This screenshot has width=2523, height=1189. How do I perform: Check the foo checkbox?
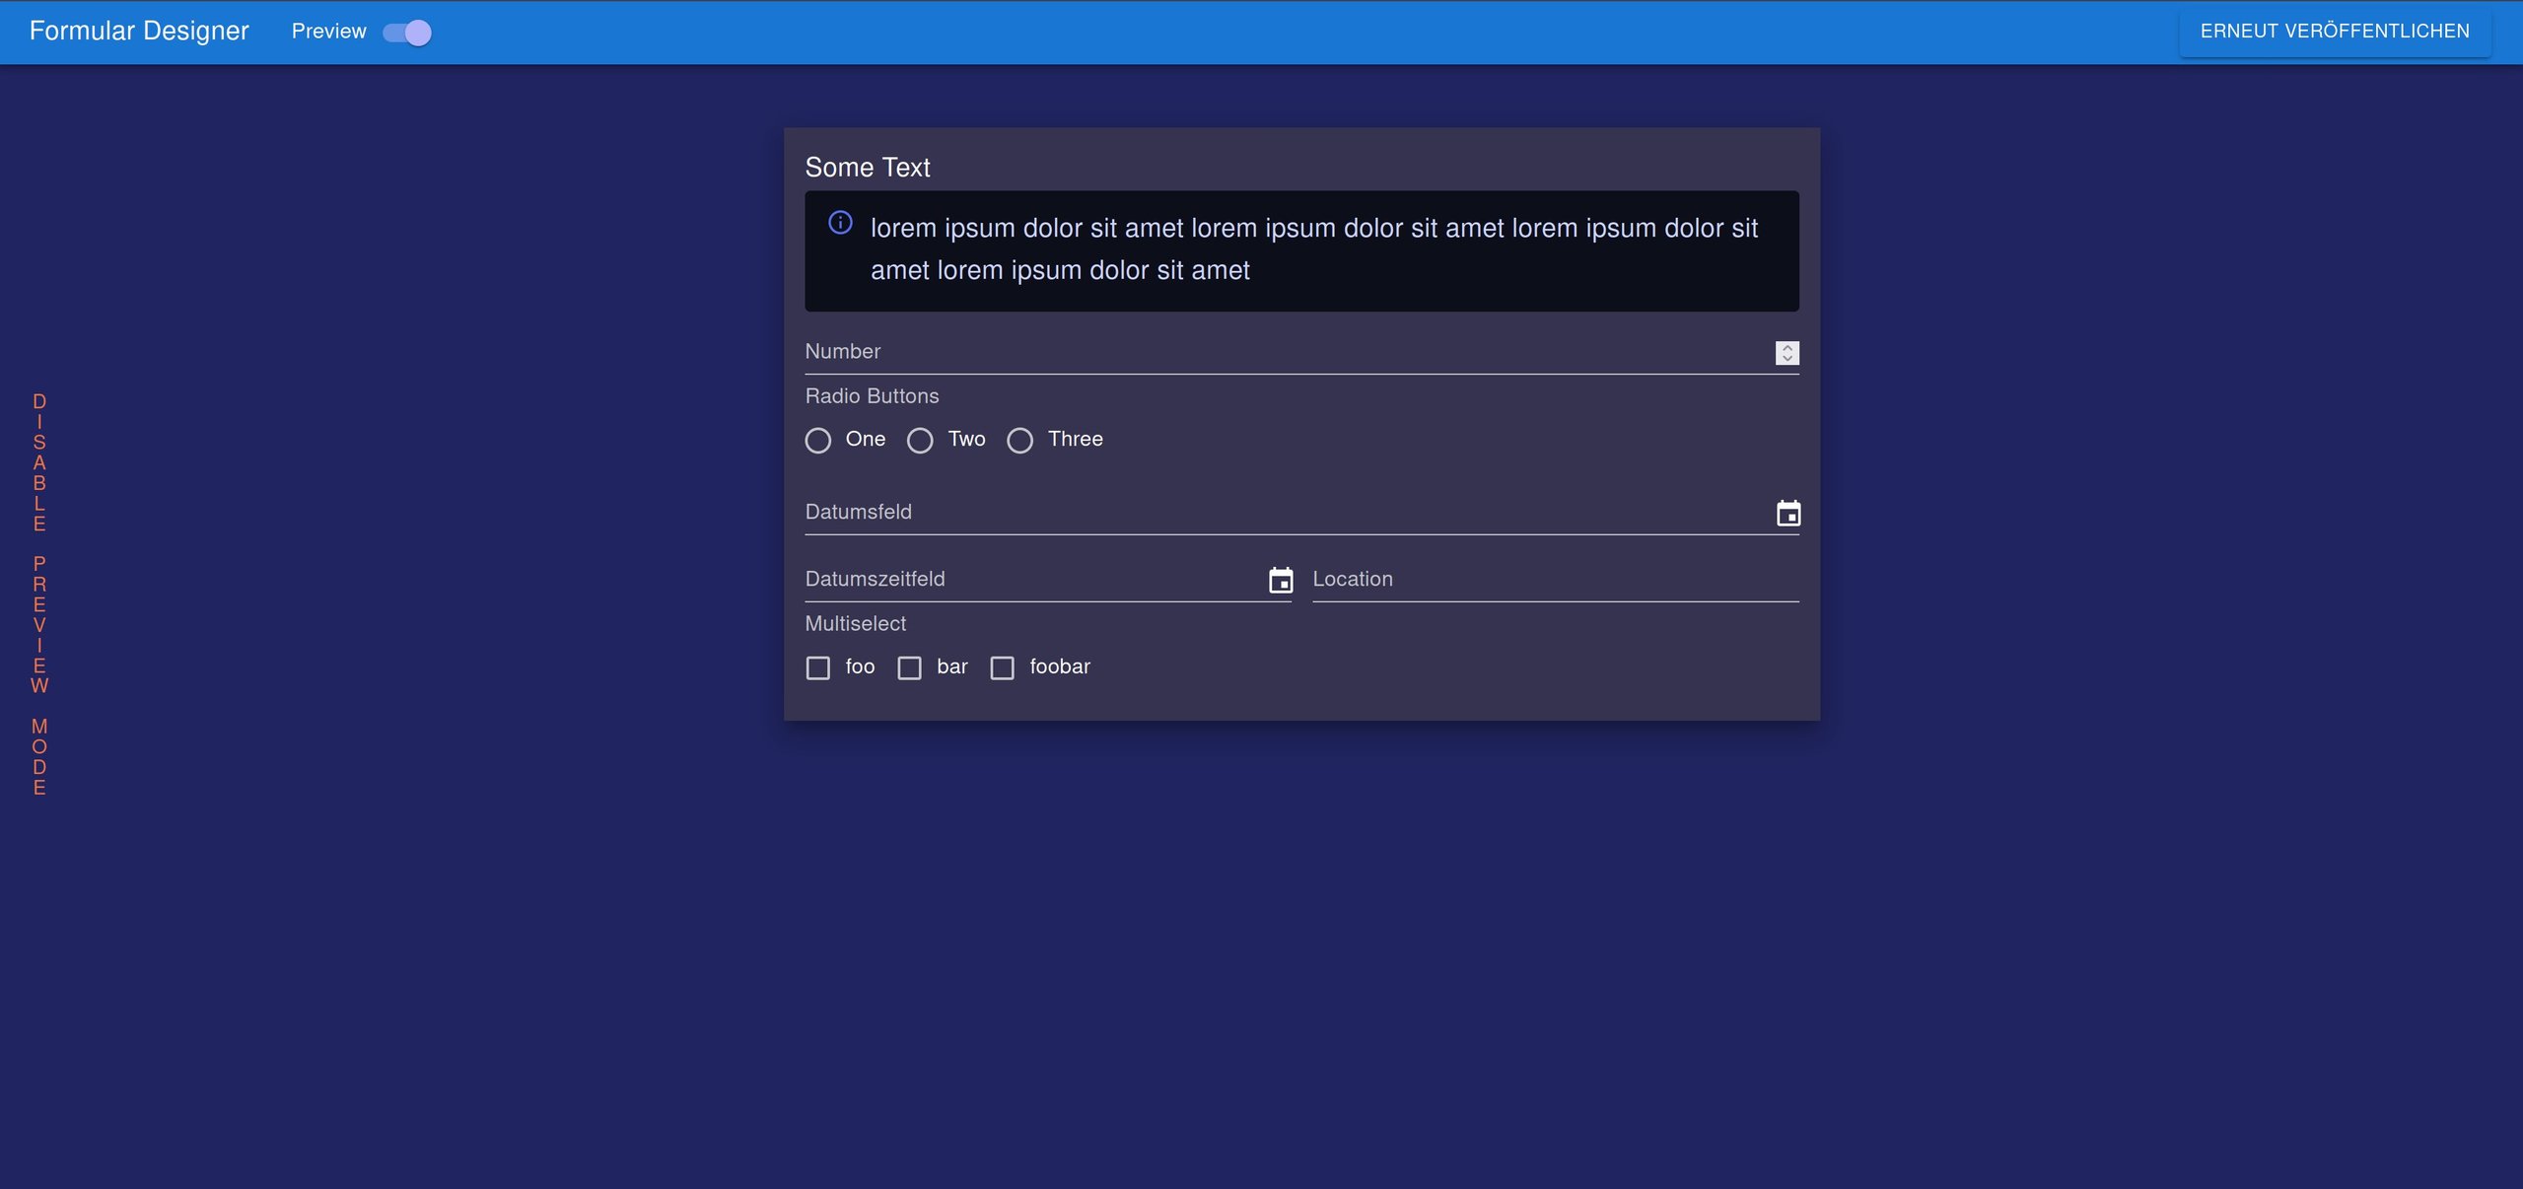coord(818,668)
